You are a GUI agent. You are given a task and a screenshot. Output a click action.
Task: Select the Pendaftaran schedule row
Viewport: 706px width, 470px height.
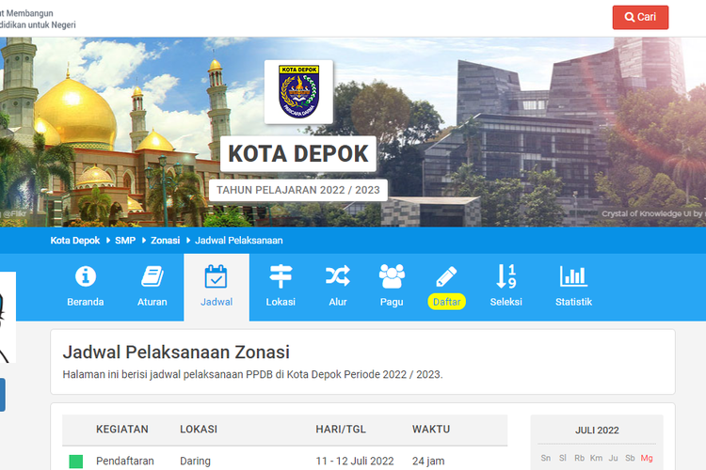(282, 461)
